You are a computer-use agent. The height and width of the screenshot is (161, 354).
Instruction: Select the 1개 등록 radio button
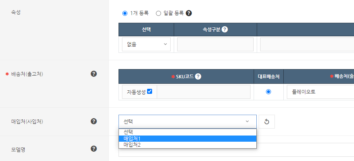pos(125,13)
